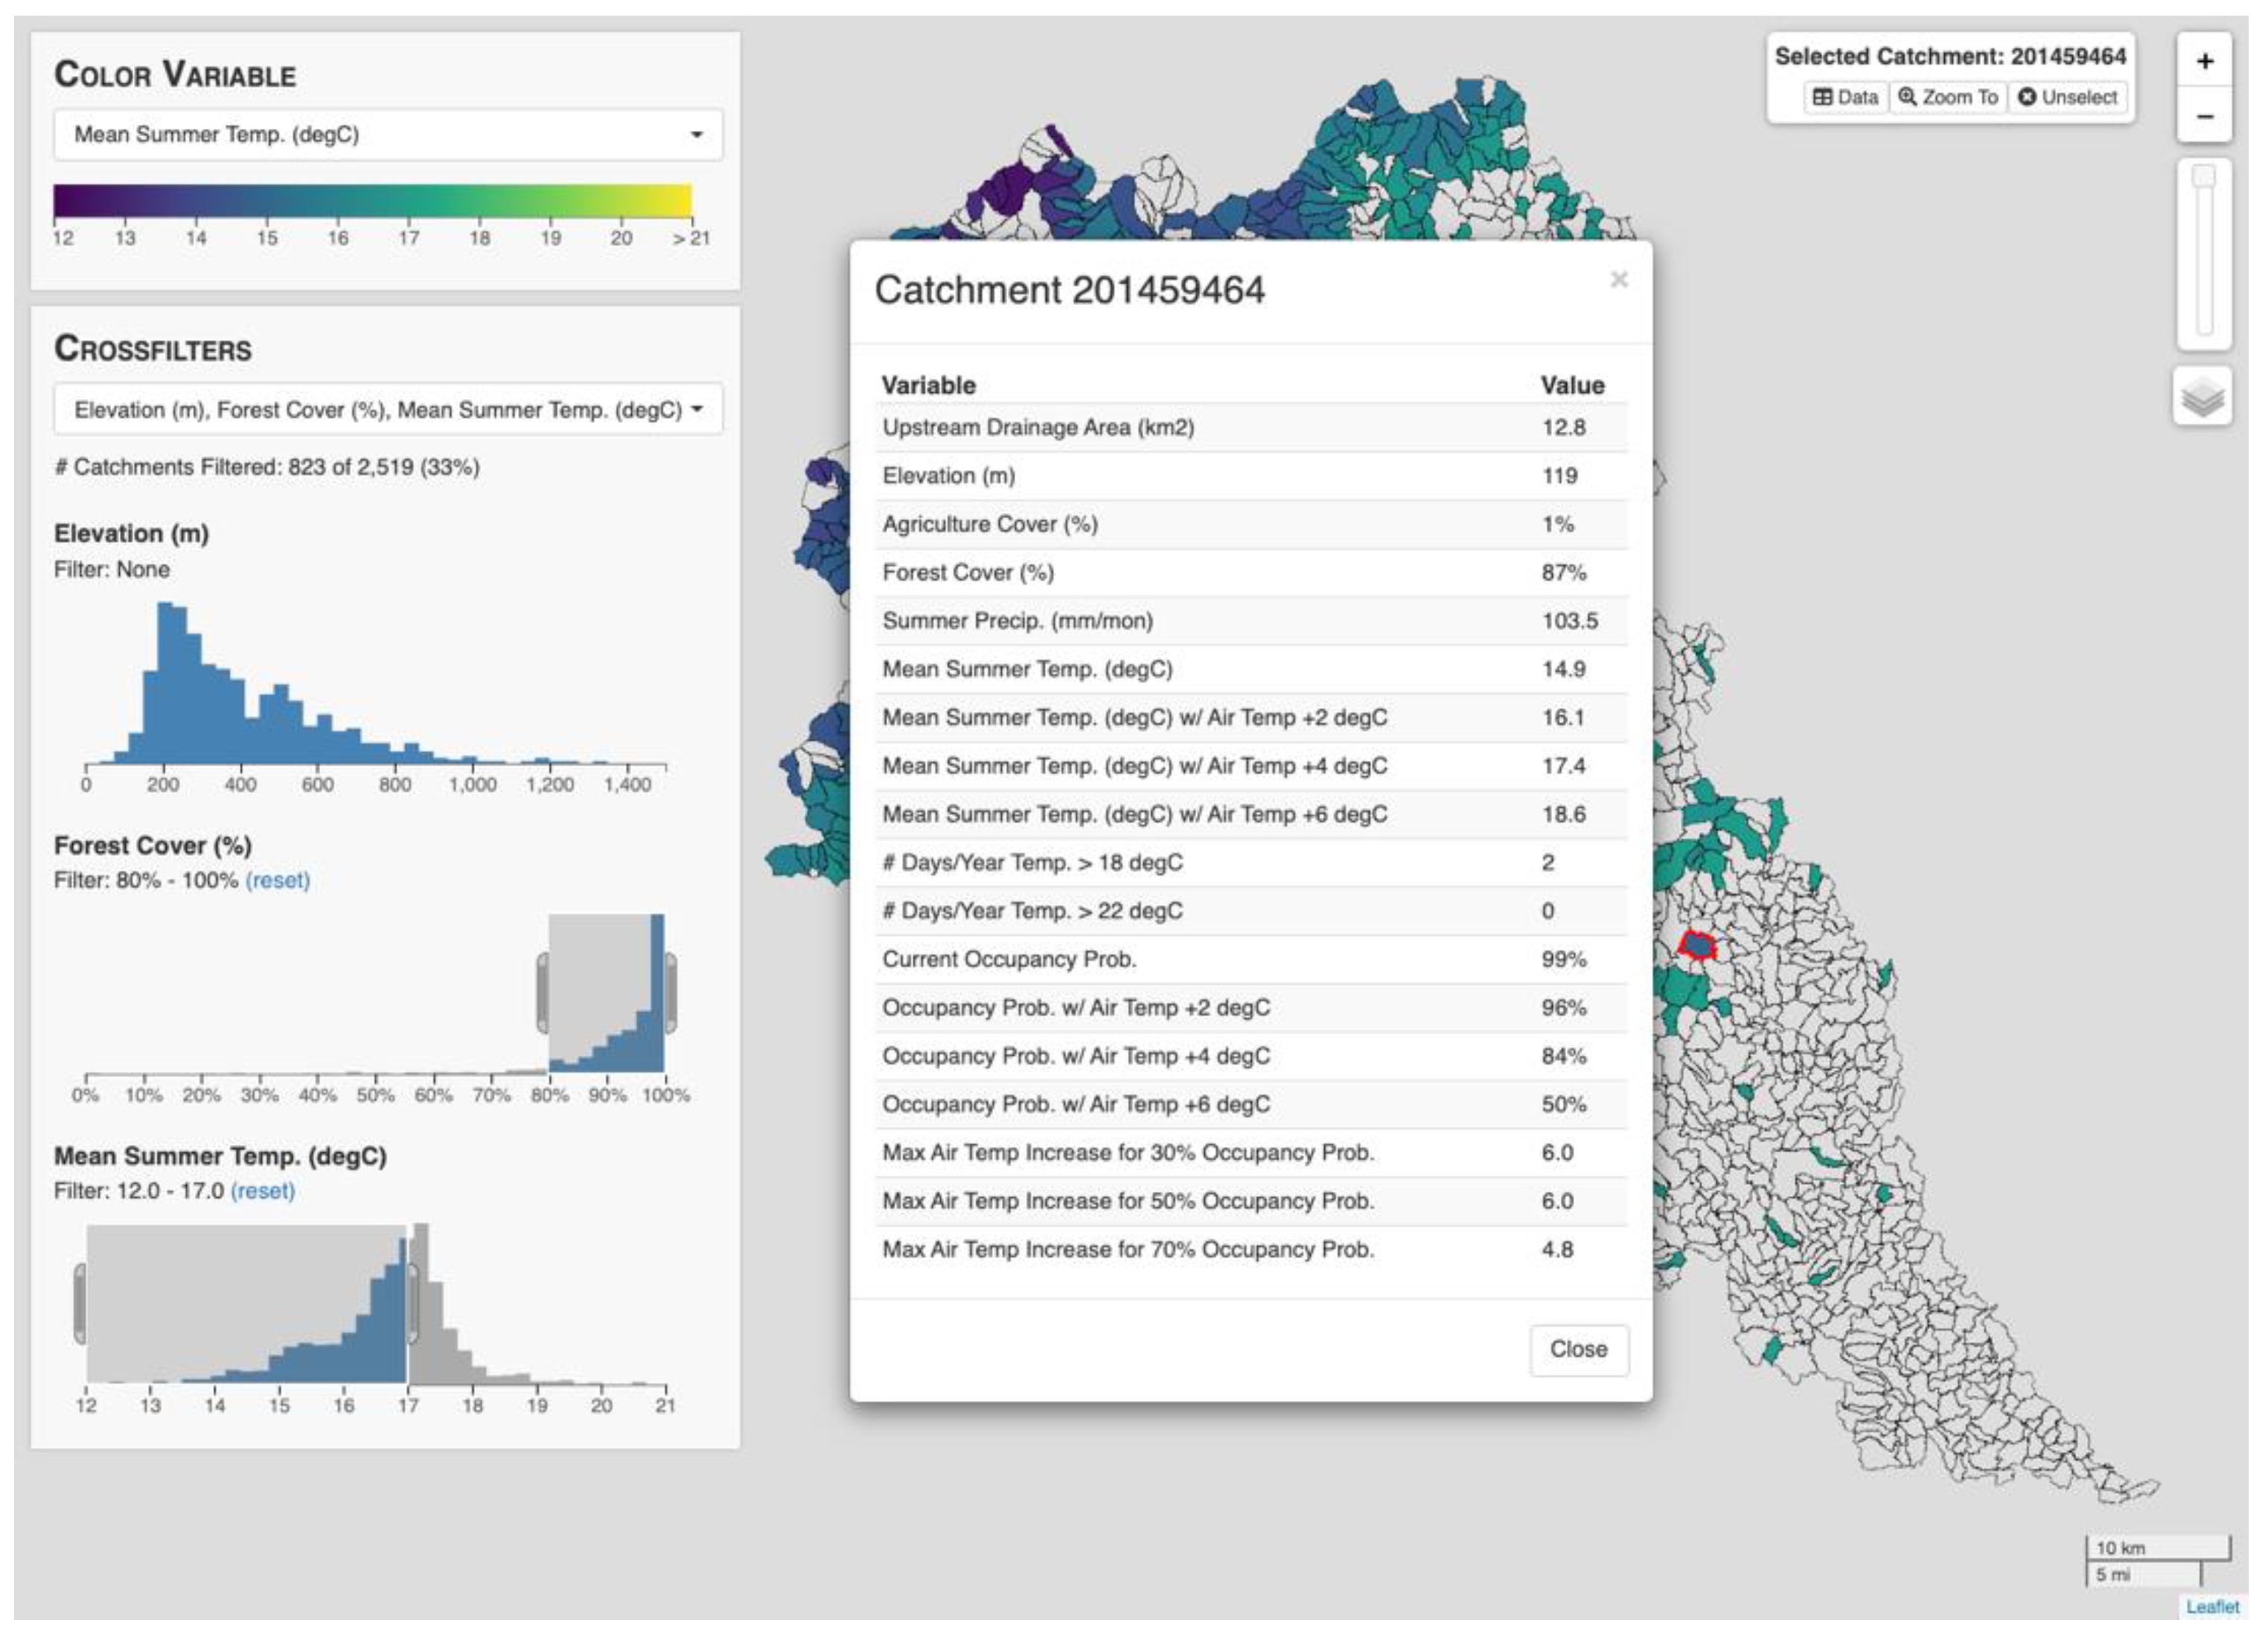Zoom out with the map minus button
2268x1646 pixels.
tap(2203, 117)
